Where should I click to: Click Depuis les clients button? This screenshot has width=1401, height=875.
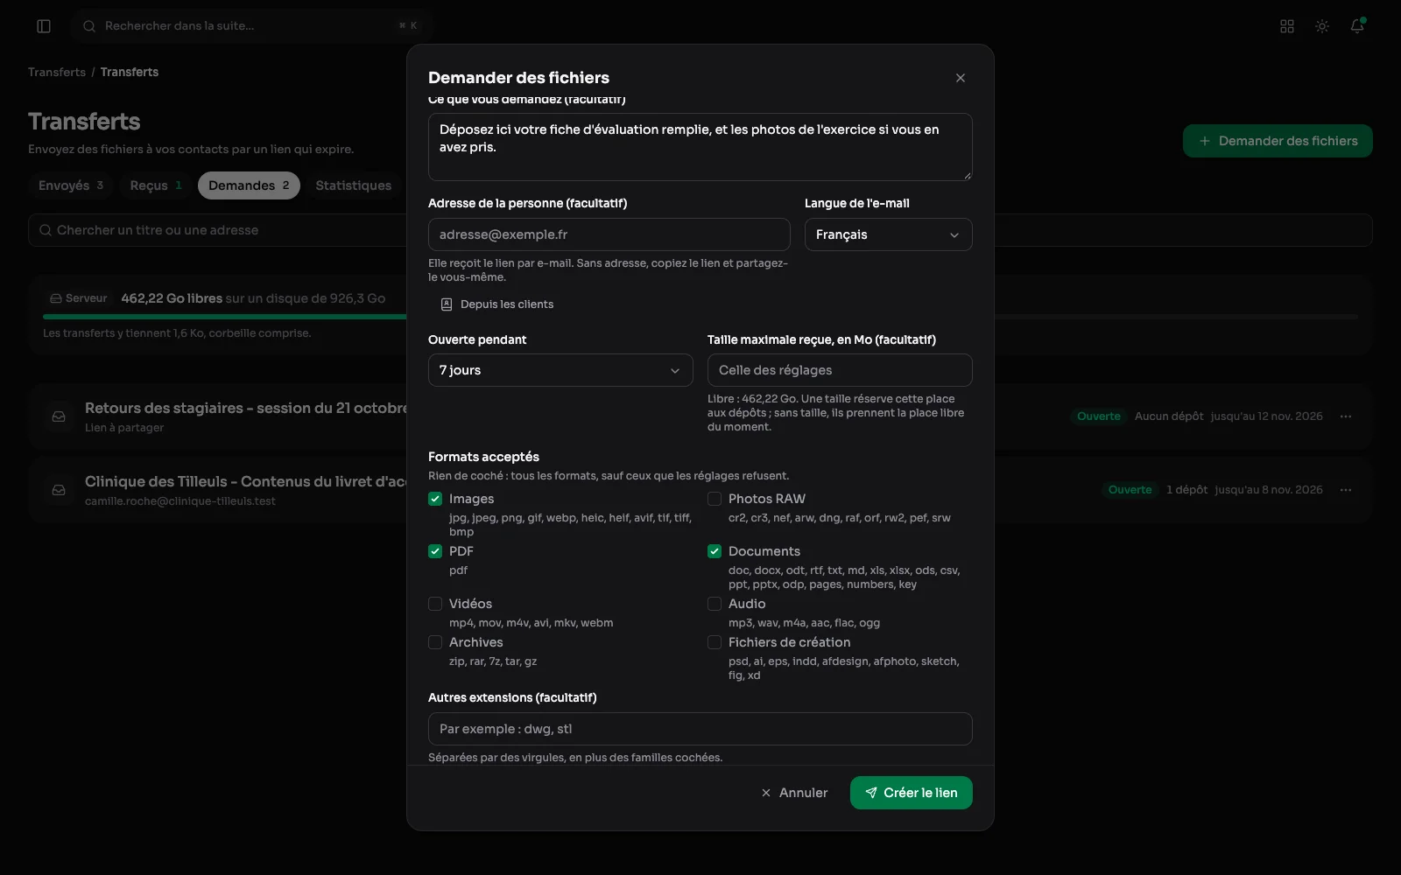496,304
